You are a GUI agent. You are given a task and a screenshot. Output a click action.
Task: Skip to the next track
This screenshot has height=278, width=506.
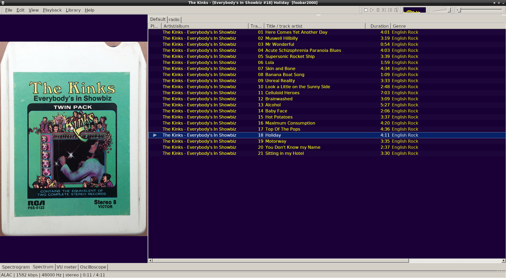[390, 10]
